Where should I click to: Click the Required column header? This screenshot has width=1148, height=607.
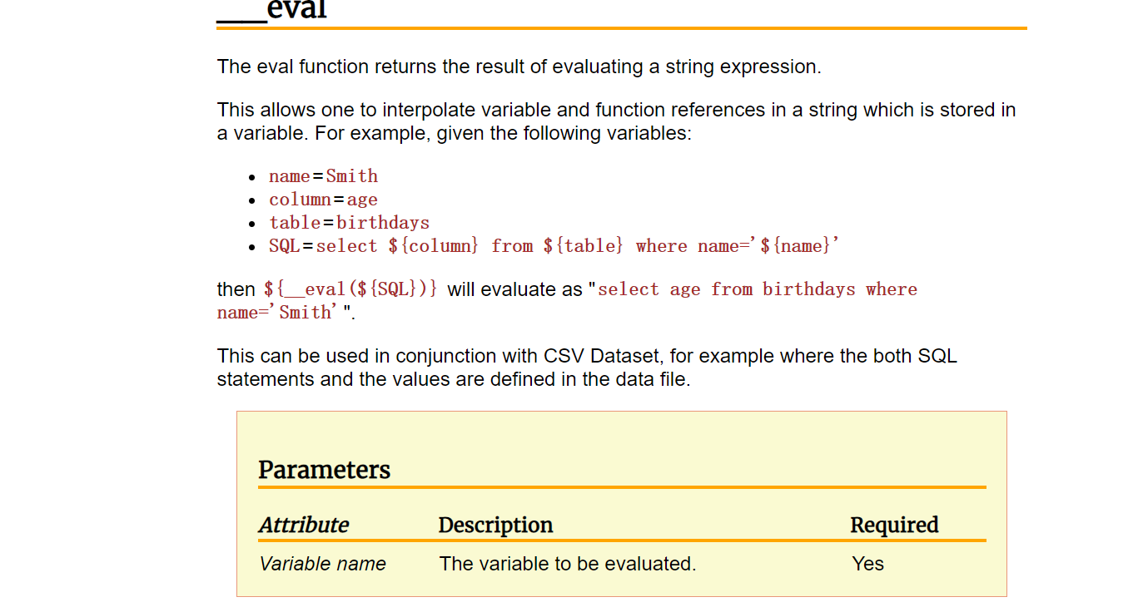click(894, 525)
